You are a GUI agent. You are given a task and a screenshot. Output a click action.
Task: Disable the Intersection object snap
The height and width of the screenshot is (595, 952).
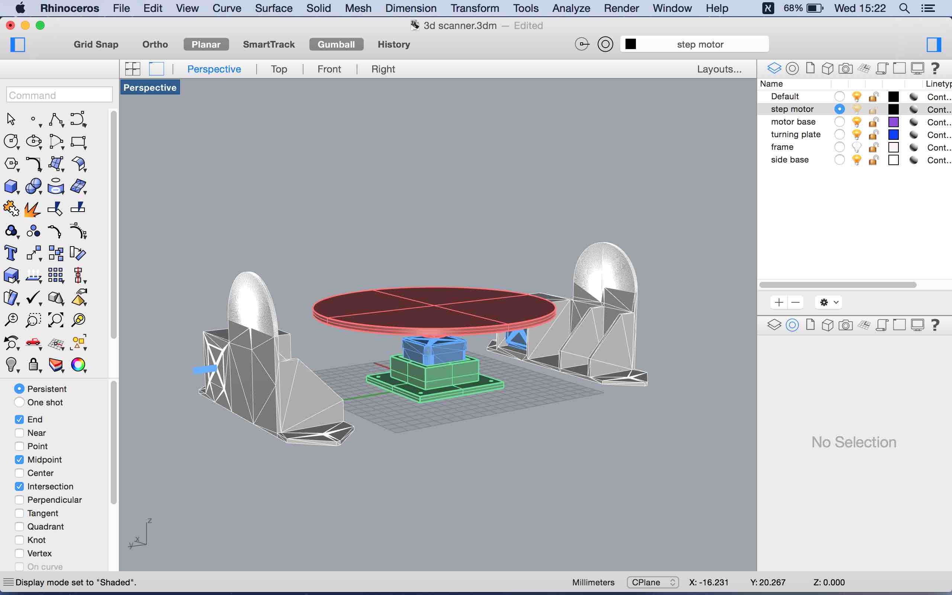(x=19, y=486)
